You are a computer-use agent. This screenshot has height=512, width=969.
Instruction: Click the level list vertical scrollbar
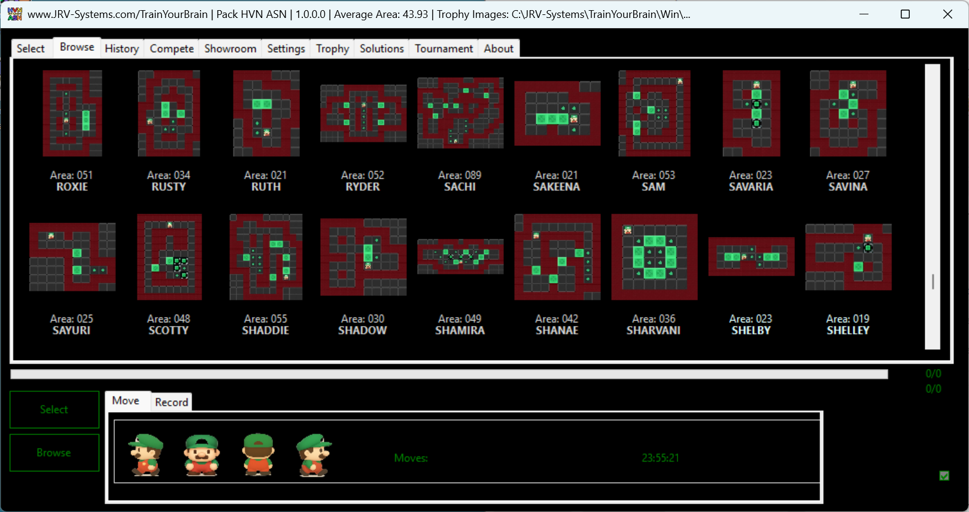pyautogui.click(x=932, y=207)
